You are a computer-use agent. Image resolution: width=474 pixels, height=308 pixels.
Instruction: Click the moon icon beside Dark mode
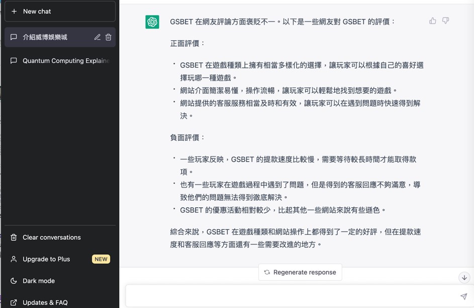[x=14, y=281]
